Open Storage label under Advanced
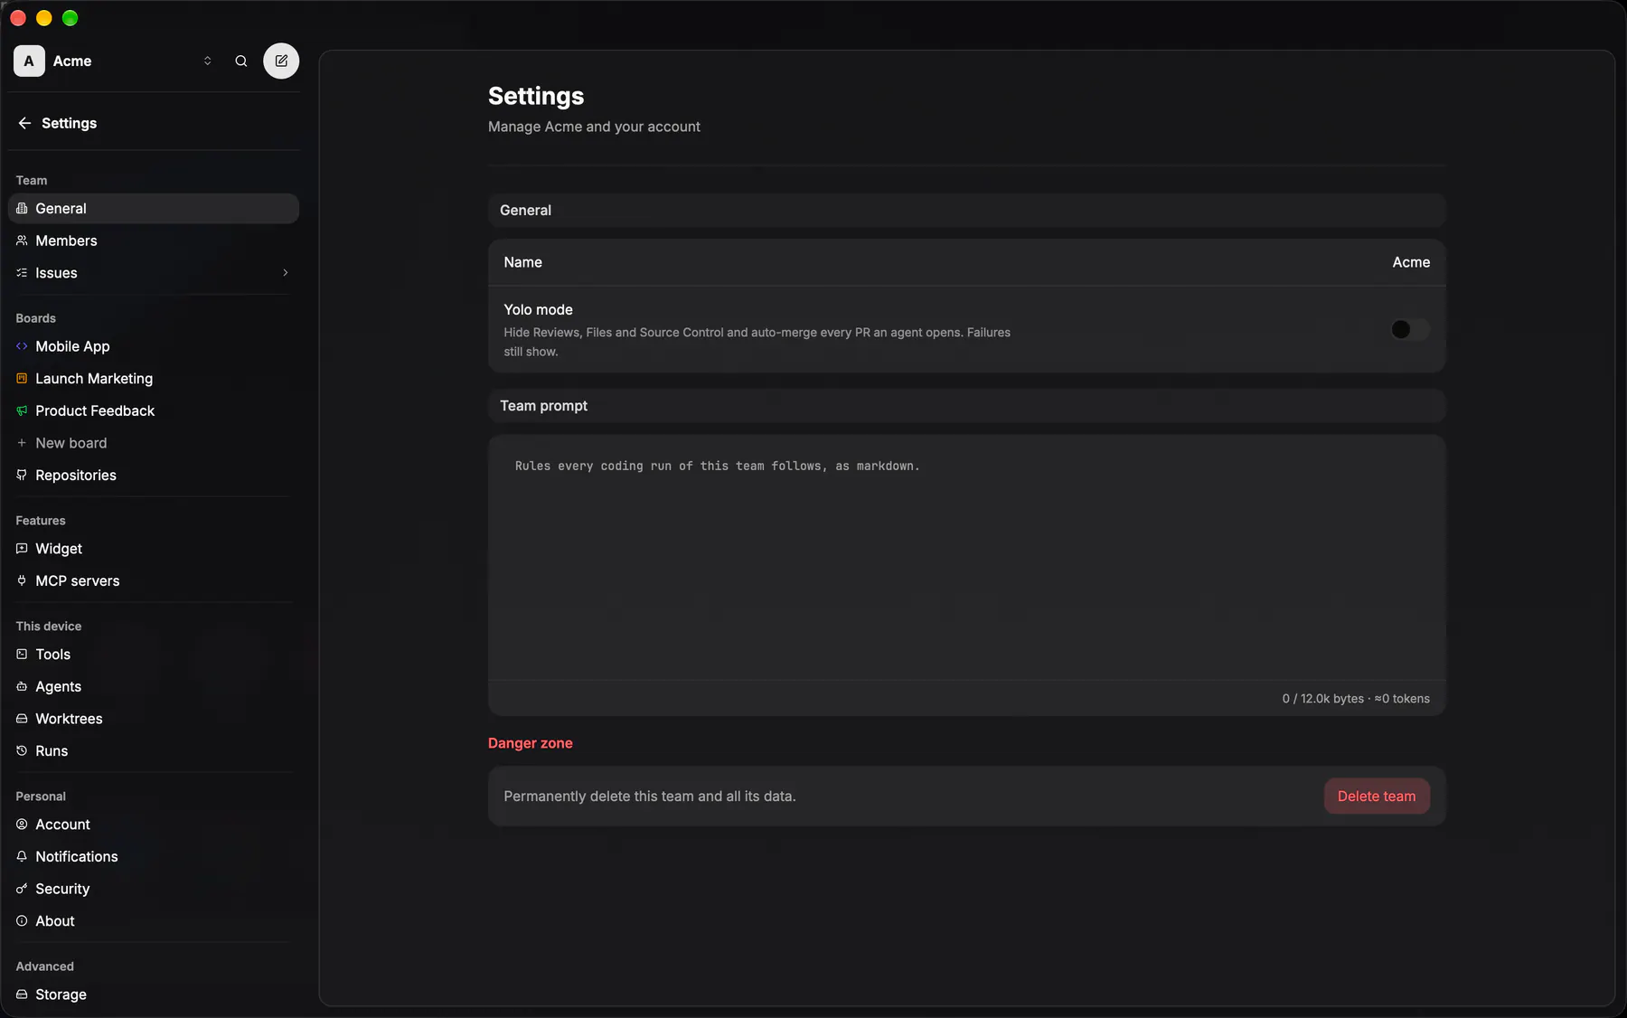 [x=61, y=994]
